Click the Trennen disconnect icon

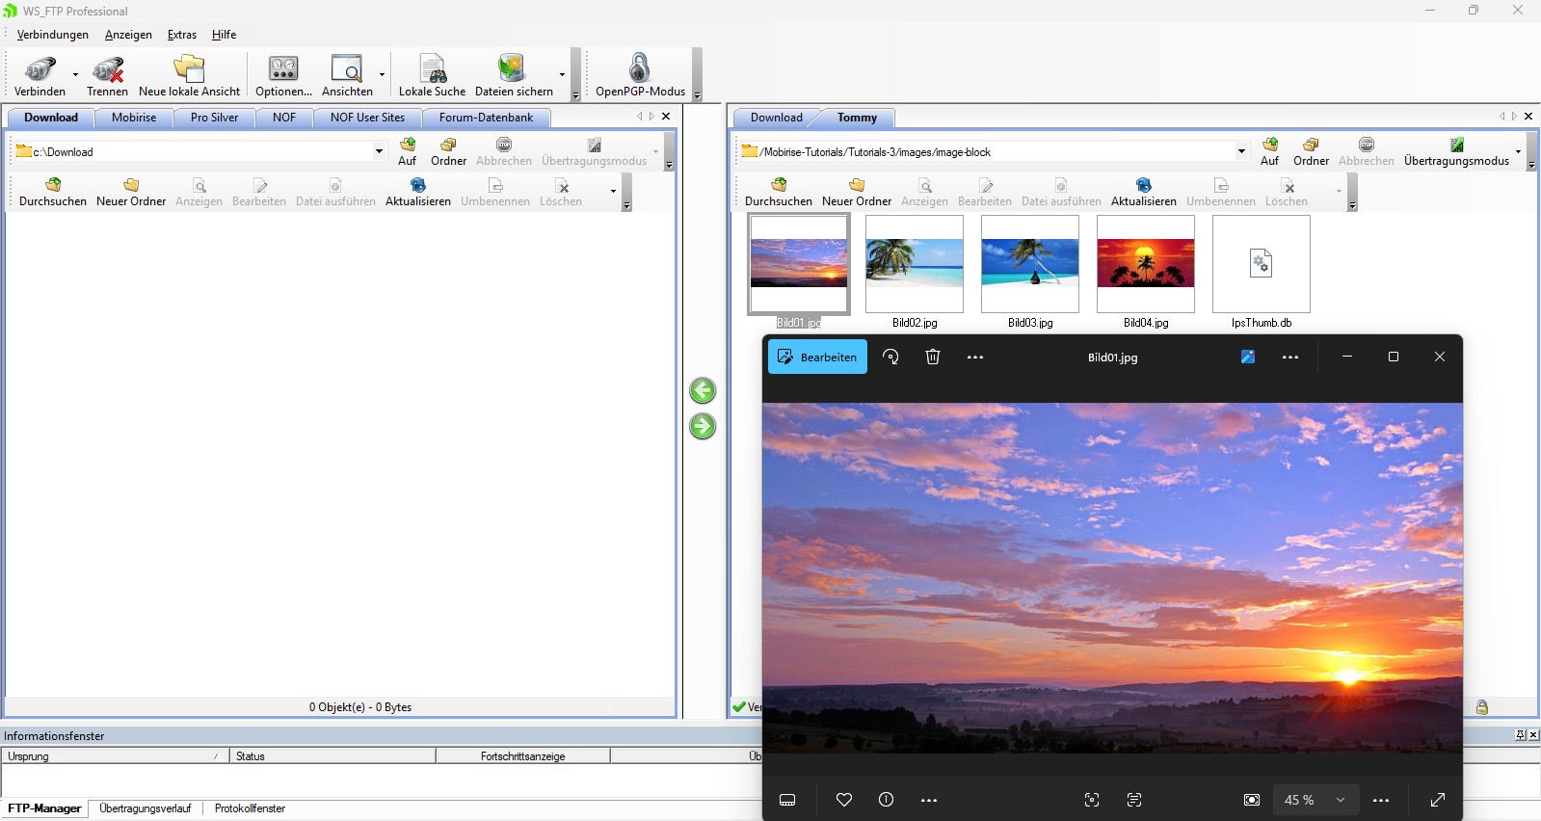[107, 70]
